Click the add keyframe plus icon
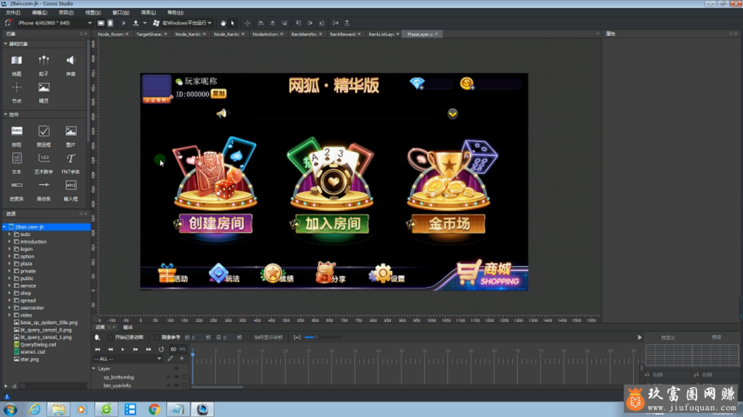The height and width of the screenshot is (417, 743). [x=182, y=359]
